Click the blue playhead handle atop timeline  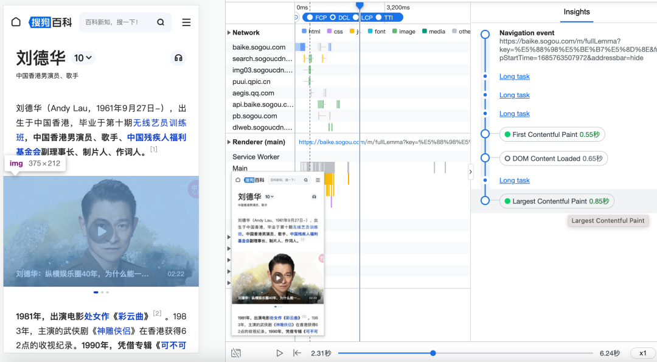point(360,5)
